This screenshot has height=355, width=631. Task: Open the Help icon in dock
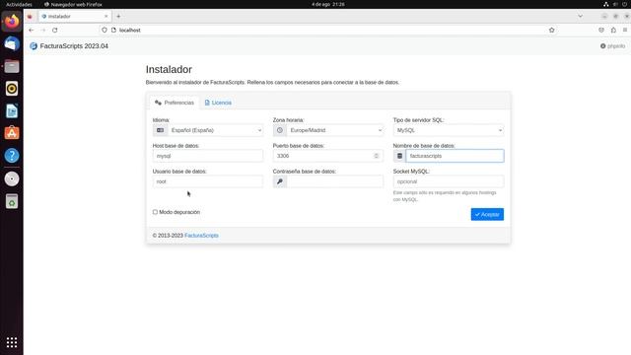pyautogui.click(x=12, y=156)
